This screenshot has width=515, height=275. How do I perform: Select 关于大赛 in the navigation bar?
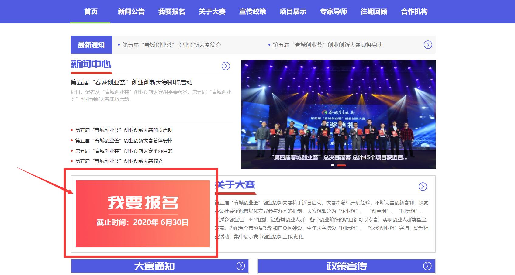point(212,12)
